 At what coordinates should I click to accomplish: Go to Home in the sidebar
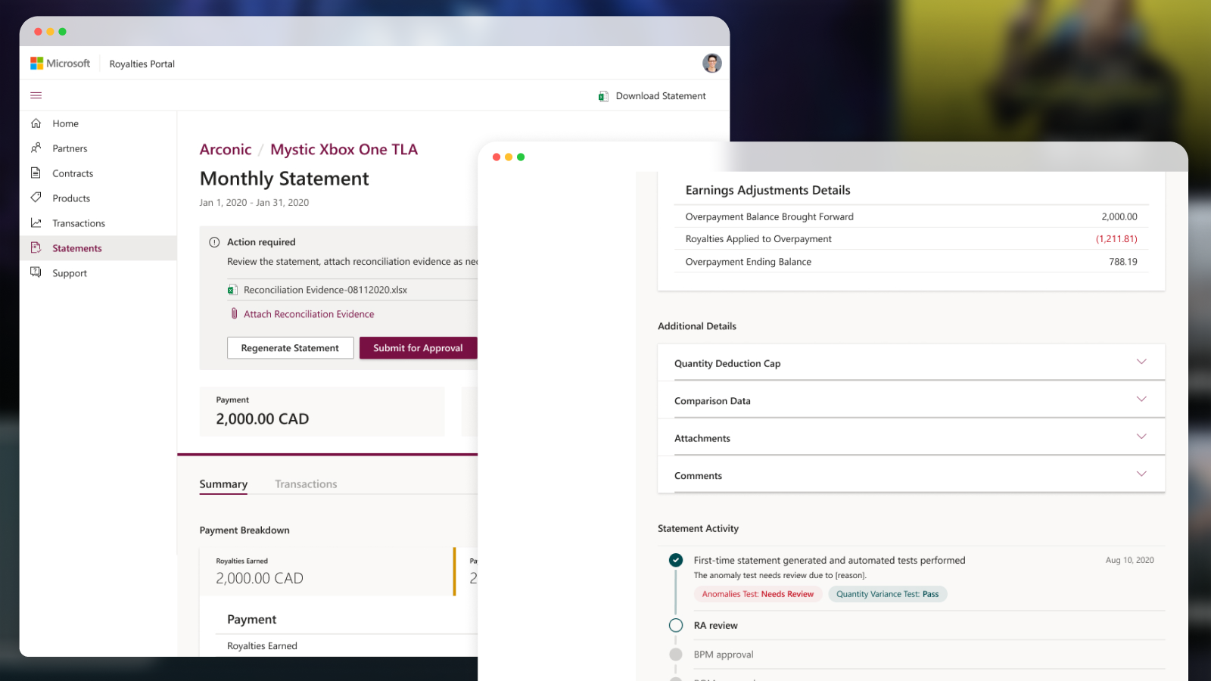click(98, 123)
